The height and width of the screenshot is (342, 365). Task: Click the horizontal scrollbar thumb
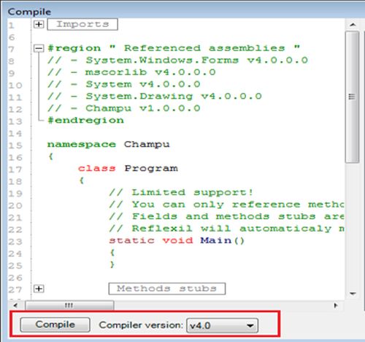pyautogui.click(x=69, y=305)
